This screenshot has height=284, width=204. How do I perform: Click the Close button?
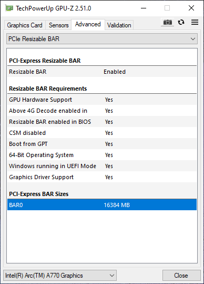(x=181, y=276)
